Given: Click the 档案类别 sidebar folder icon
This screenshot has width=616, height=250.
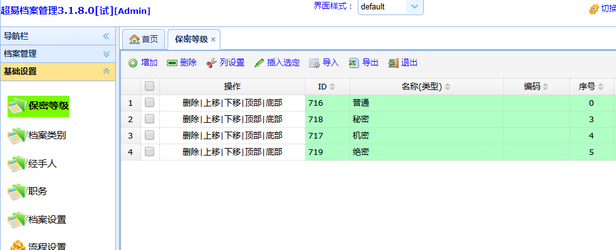Looking at the screenshot, I should coord(18,136).
